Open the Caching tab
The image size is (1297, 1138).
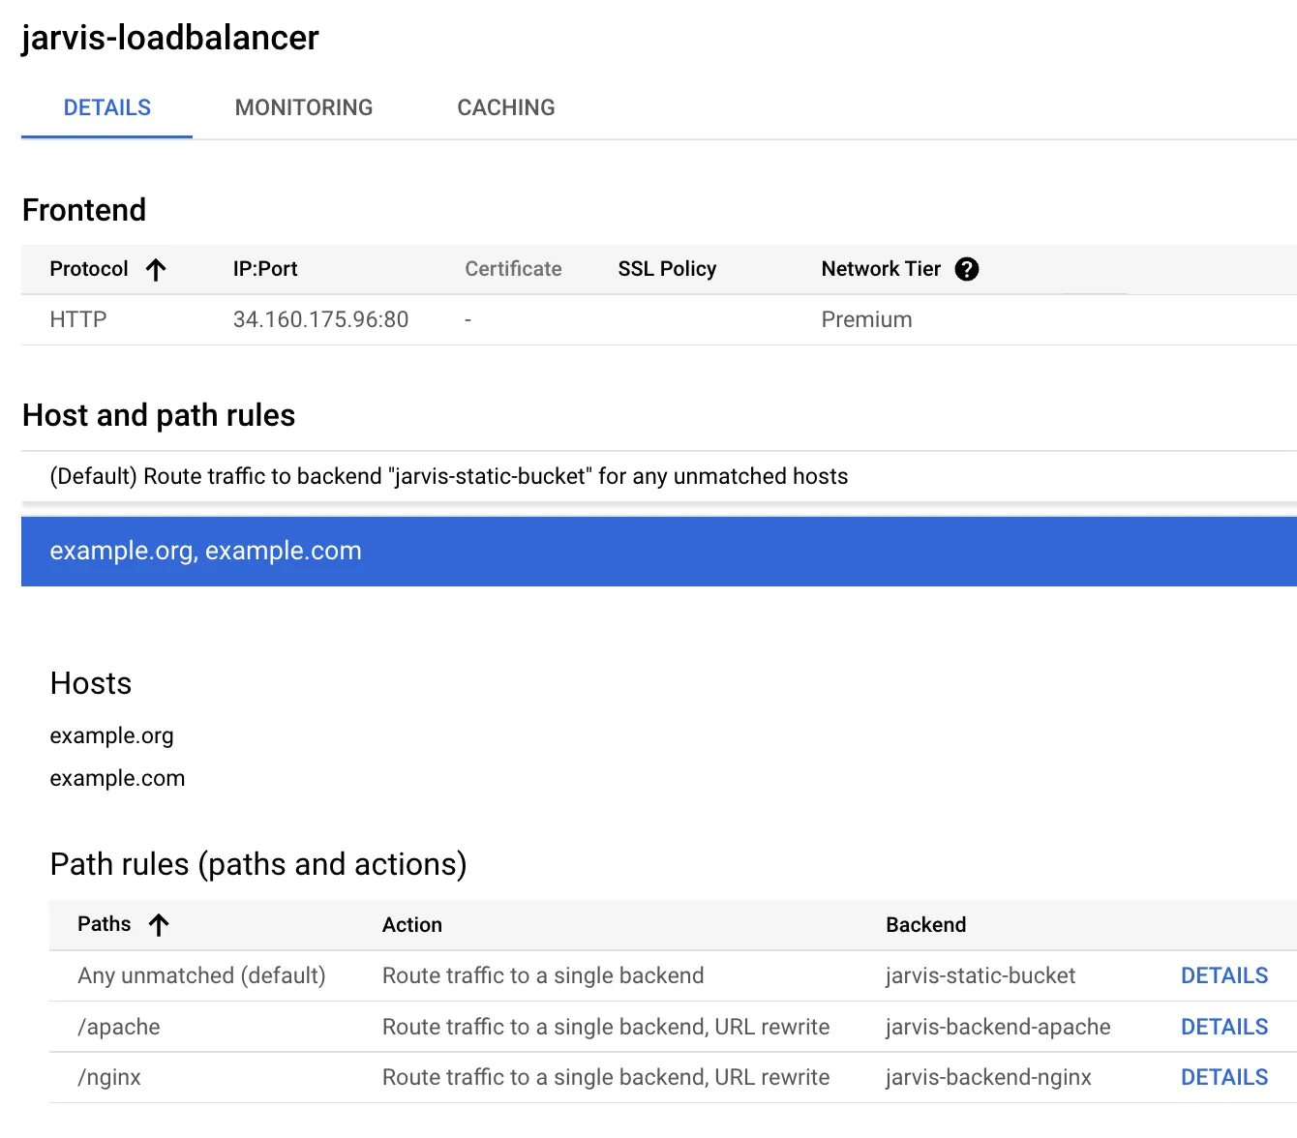[x=506, y=107]
